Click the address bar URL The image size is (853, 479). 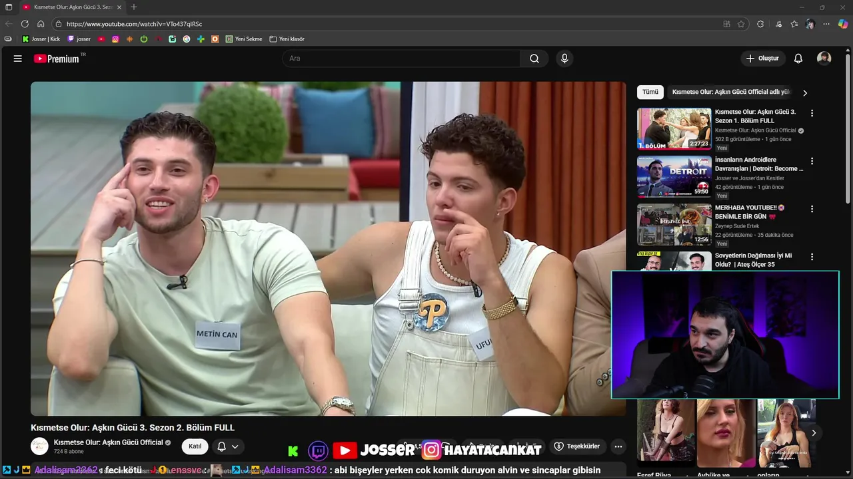[x=134, y=24]
